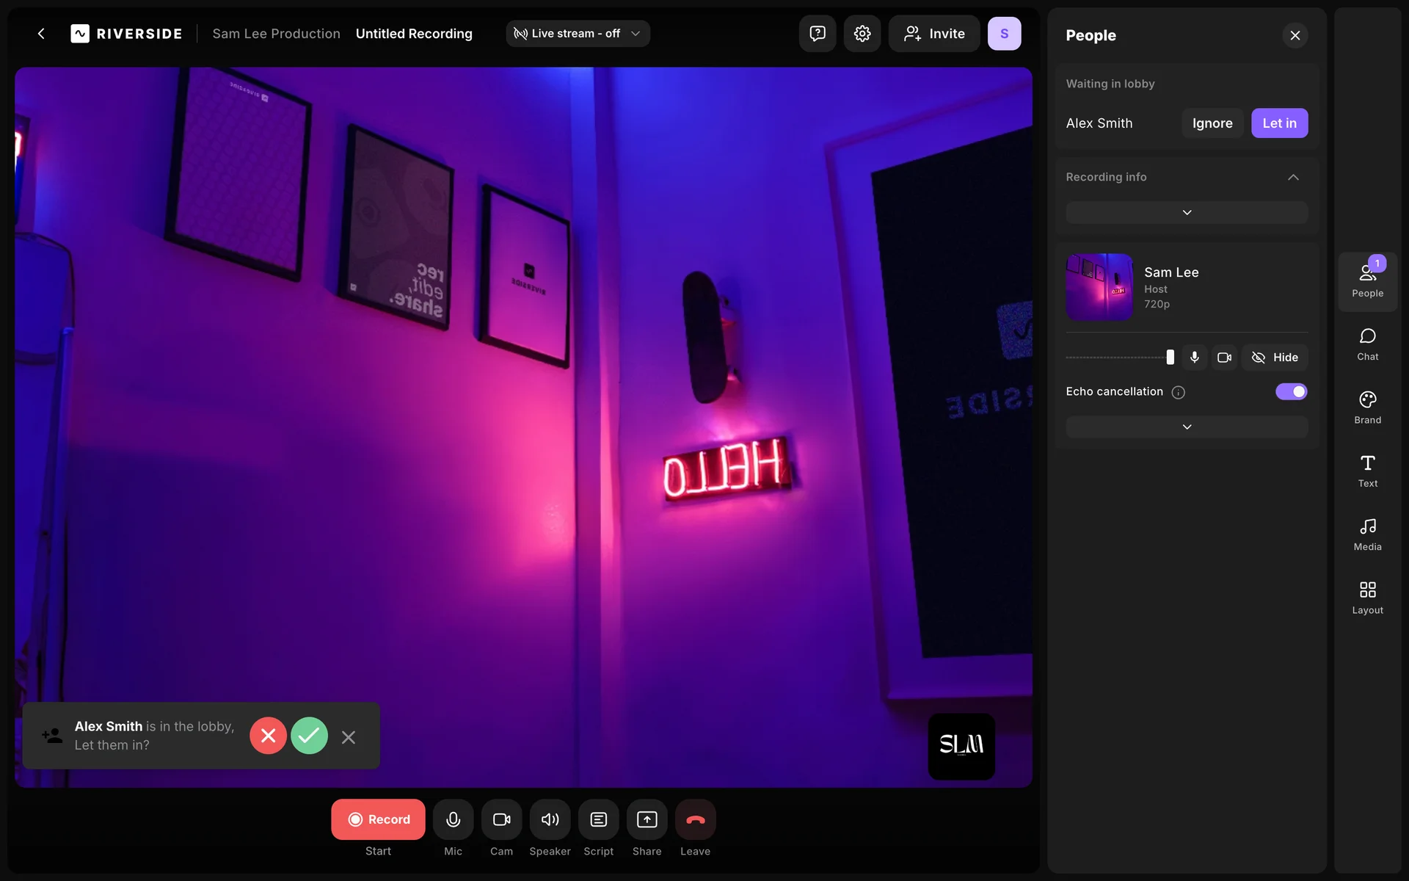The width and height of the screenshot is (1409, 881).
Task: Let in Alex Smith from lobby
Action: (x=1279, y=123)
